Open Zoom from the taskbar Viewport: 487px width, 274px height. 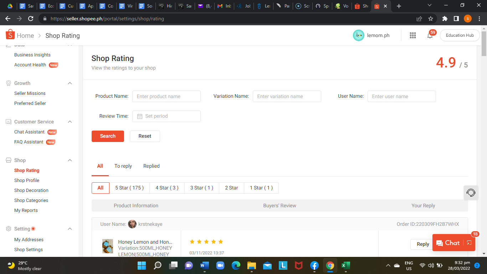click(220, 265)
